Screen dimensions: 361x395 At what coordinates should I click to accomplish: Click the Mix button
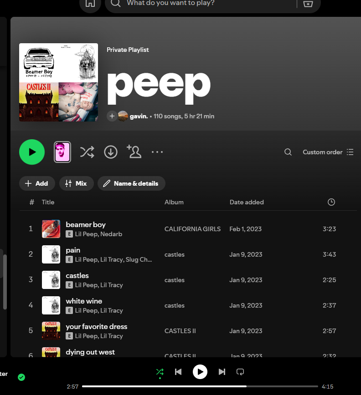coord(77,183)
